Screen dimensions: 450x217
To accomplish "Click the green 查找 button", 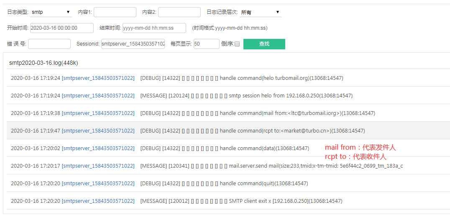I will coord(264,44).
